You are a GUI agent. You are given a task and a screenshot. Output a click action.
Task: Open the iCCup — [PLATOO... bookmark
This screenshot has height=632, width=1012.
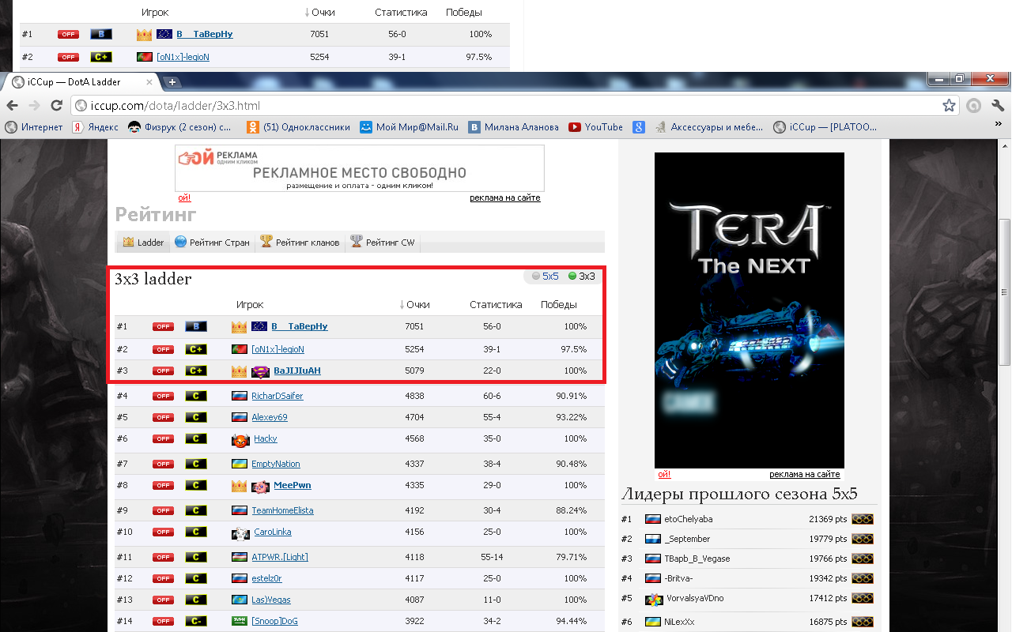[825, 126]
